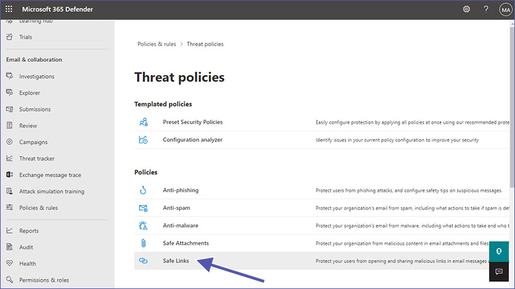Open Attack simulation training

tap(52, 191)
